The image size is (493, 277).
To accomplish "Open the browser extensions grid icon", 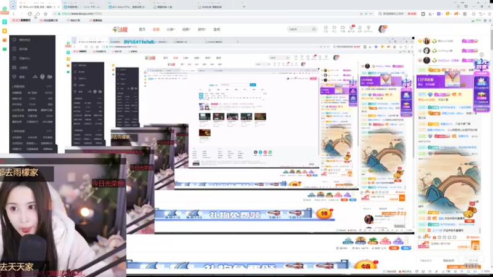I will pyautogui.click(x=465, y=14).
